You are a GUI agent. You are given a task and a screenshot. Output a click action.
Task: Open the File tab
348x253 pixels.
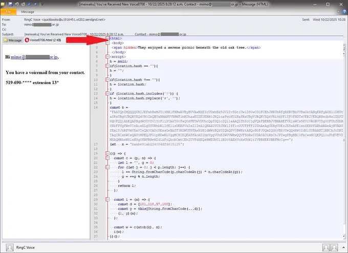tap(8, 12)
